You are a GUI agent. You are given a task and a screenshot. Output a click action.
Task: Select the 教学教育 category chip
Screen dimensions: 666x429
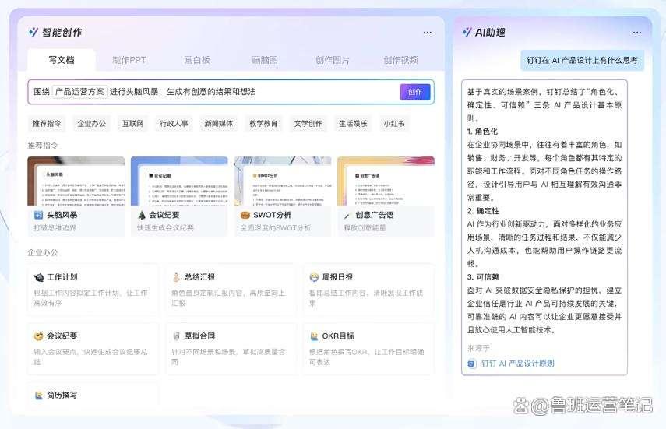[x=263, y=124]
